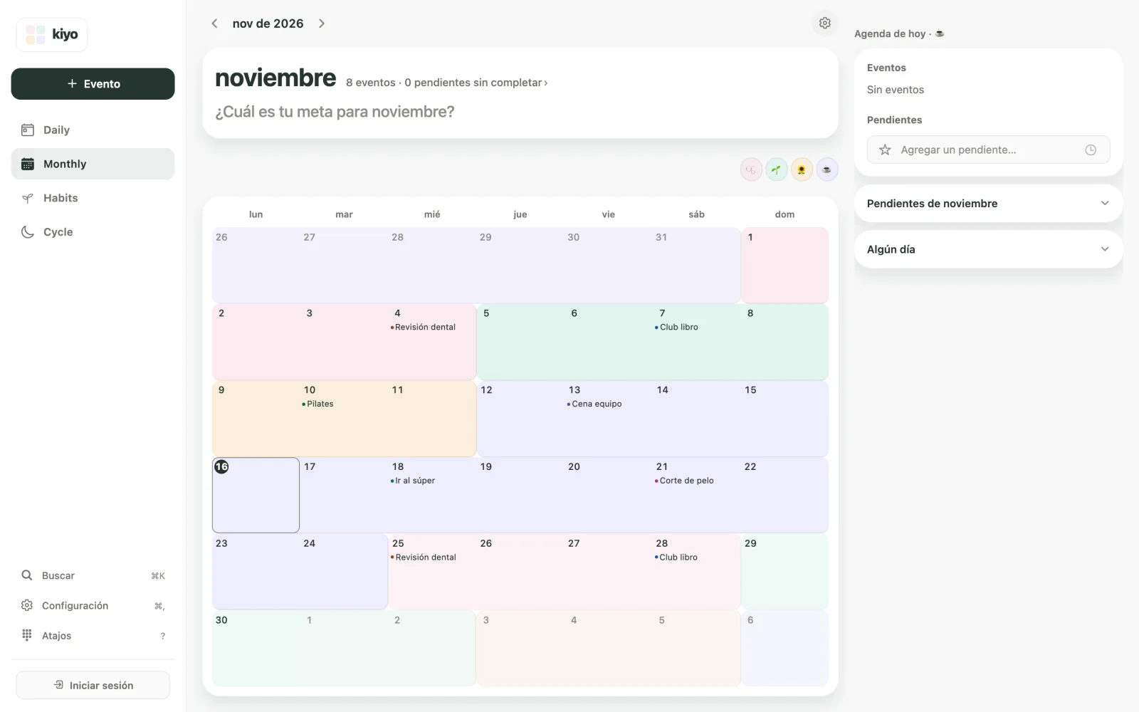This screenshot has height=712, width=1139.
Task: Select the pink bubbles phase chip
Action: (x=751, y=169)
